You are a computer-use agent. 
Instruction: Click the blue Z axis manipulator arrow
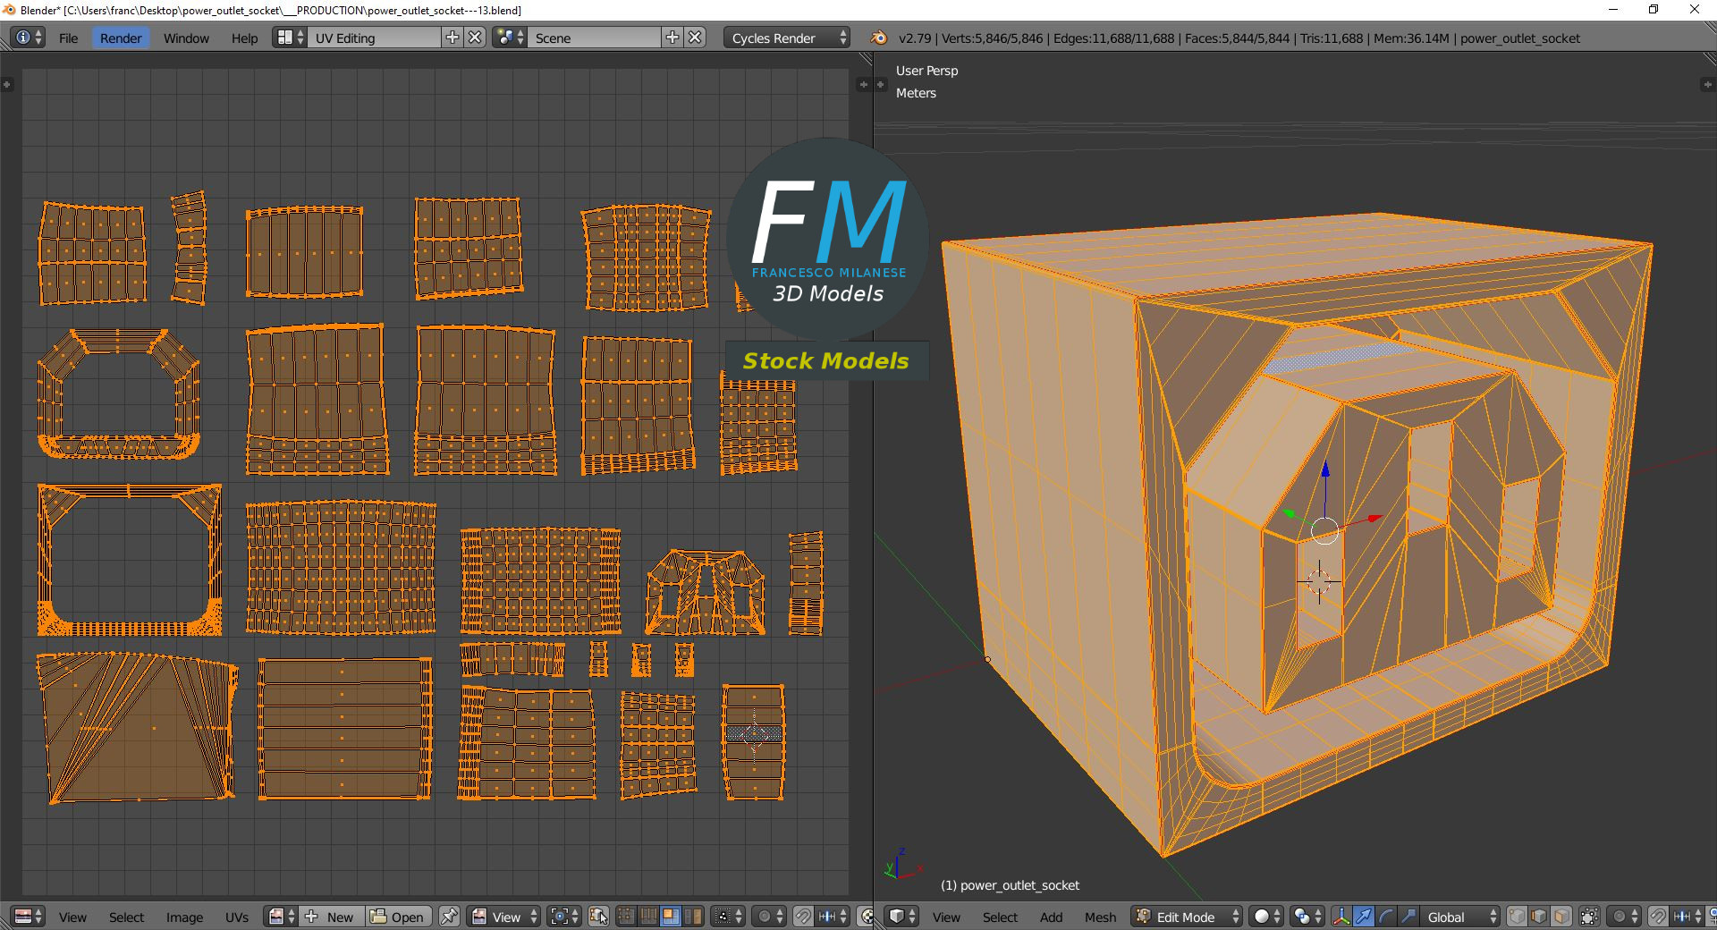1325,470
